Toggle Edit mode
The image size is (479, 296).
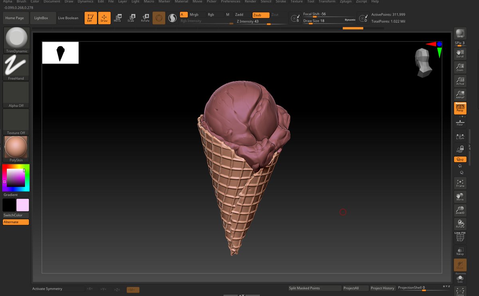click(91, 18)
